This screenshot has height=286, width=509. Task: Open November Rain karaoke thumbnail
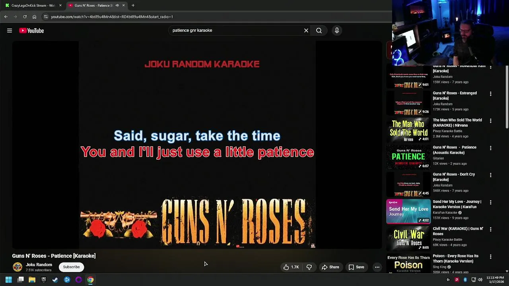[x=408, y=77]
